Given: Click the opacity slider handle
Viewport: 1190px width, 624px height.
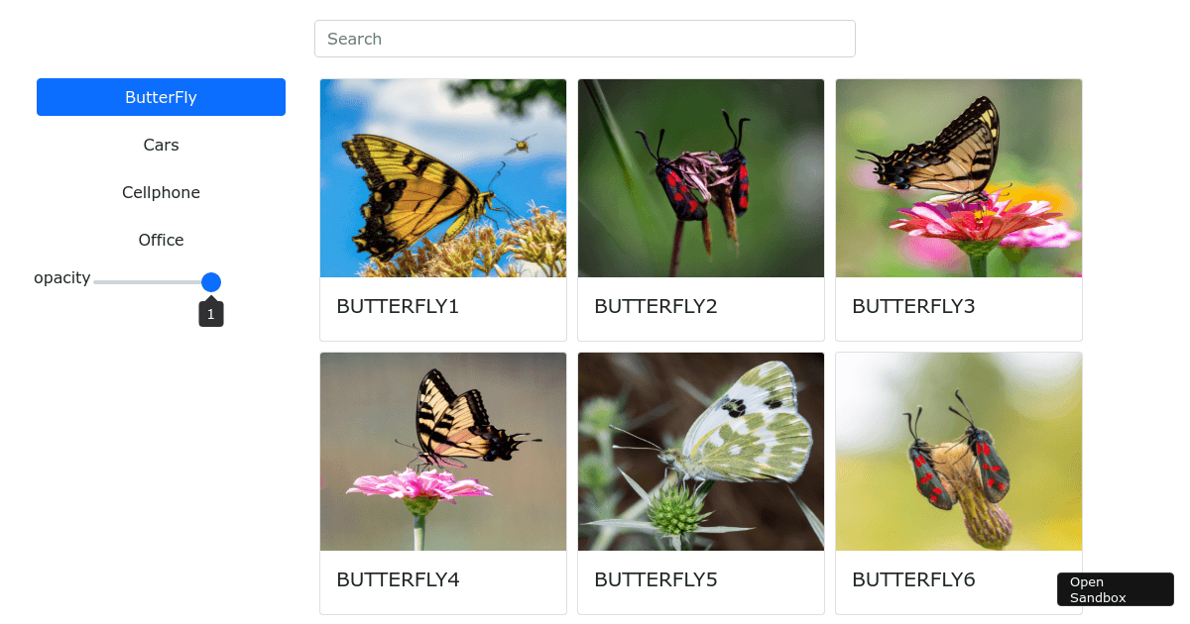Looking at the screenshot, I should pyautogui.click(x=211, y=282).
